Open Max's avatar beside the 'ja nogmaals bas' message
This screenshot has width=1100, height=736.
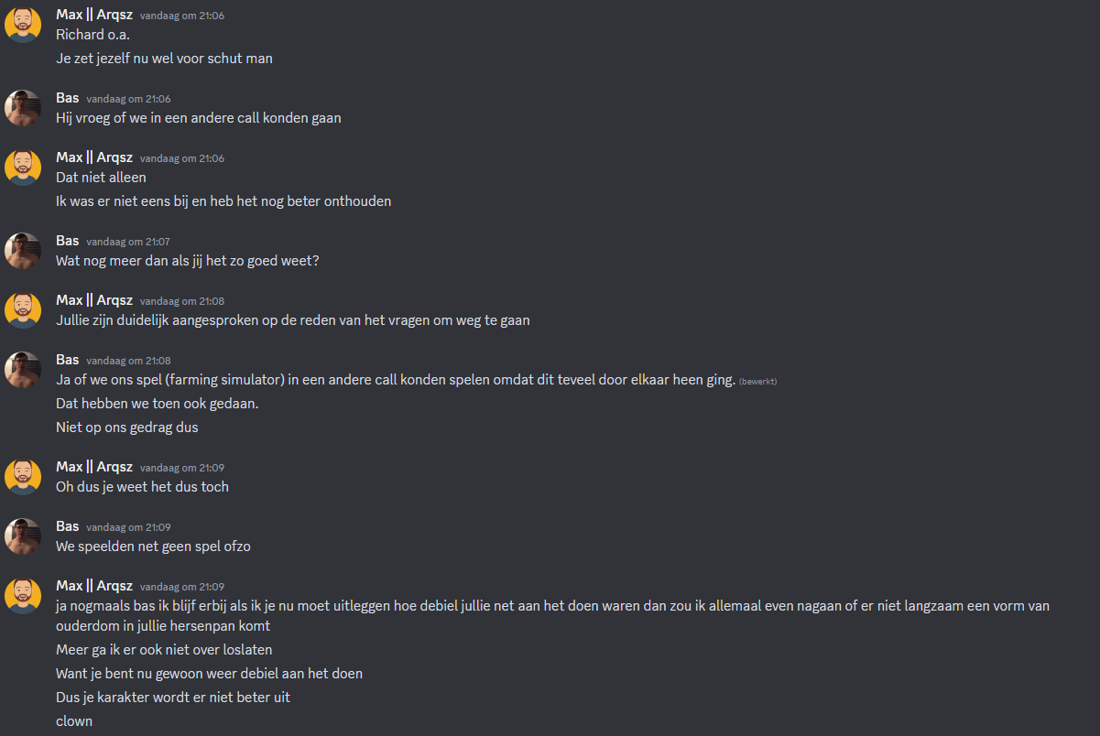click(x=23, y=596)
